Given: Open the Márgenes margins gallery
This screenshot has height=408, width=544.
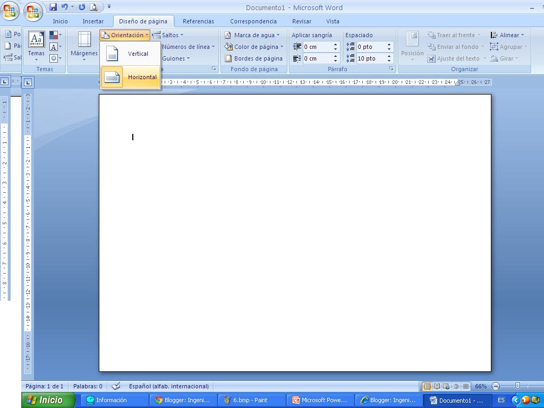Looking at the screenshot, I should (84, 46).
